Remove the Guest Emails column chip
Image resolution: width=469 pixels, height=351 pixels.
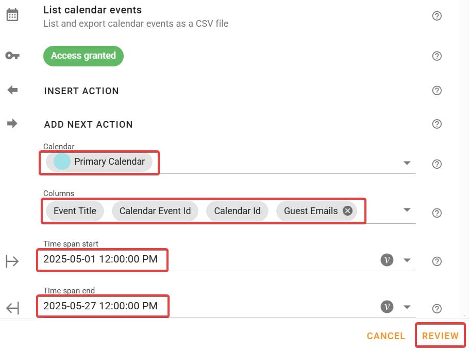point(347,210)
